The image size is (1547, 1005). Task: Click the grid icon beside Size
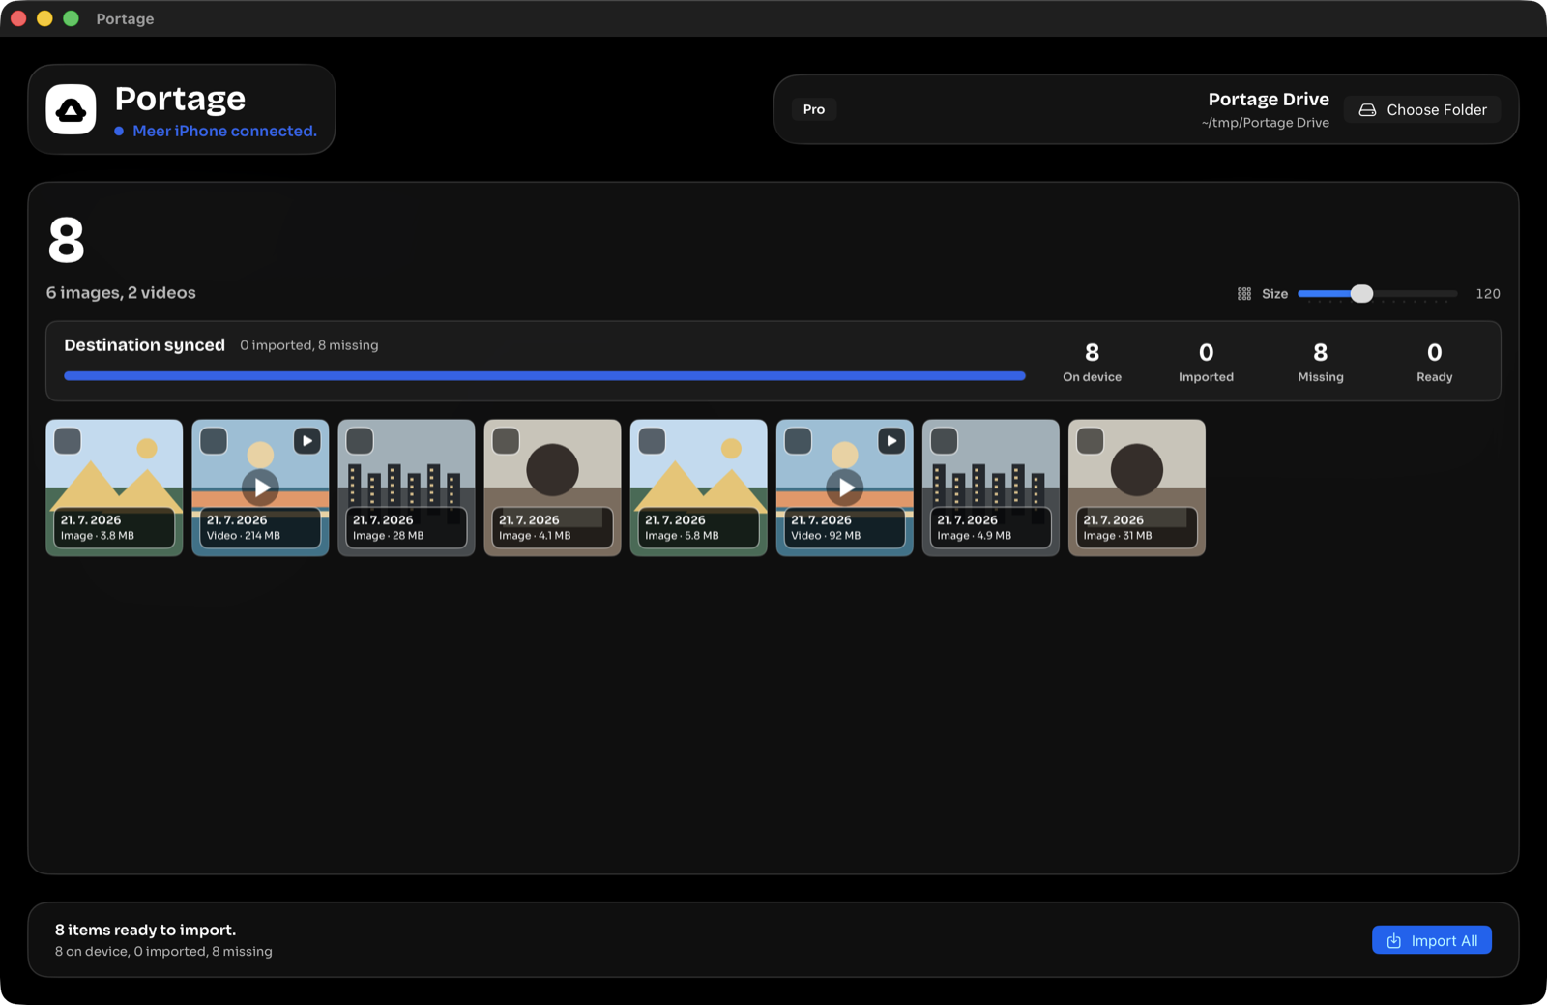tap(1244, 294)
